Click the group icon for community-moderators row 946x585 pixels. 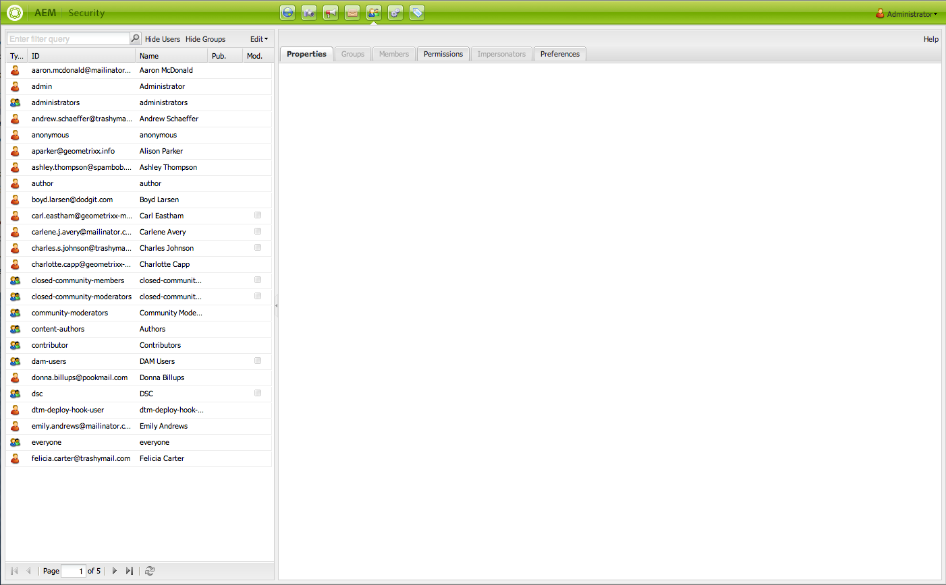15,313
